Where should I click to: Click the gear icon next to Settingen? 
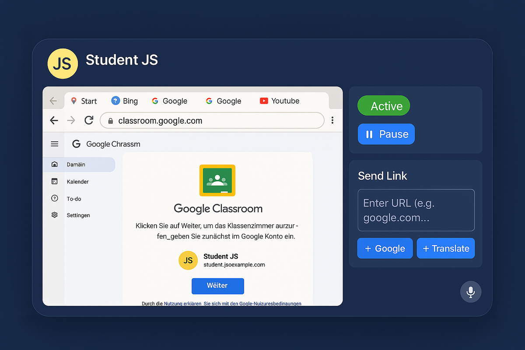click(x=55, y=215)
